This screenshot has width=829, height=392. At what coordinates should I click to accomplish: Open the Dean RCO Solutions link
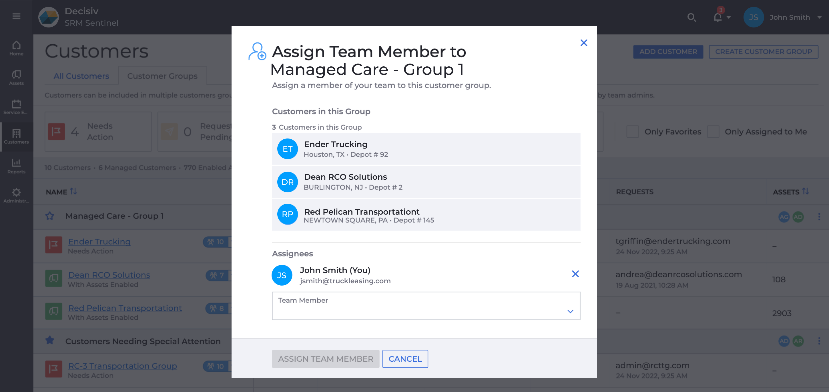(109, 275)
